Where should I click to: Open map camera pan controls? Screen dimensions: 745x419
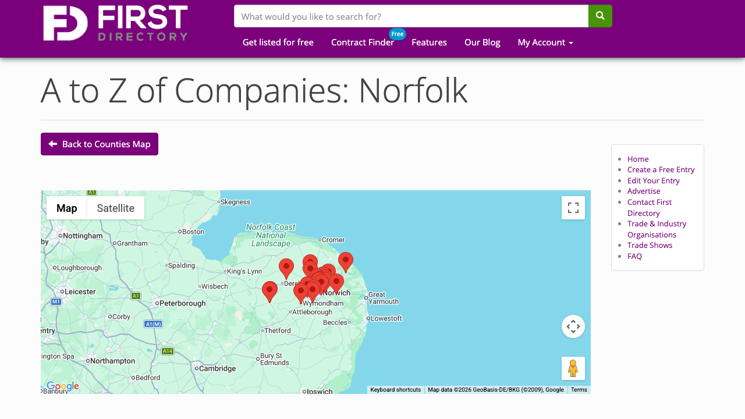pos(573,326)
